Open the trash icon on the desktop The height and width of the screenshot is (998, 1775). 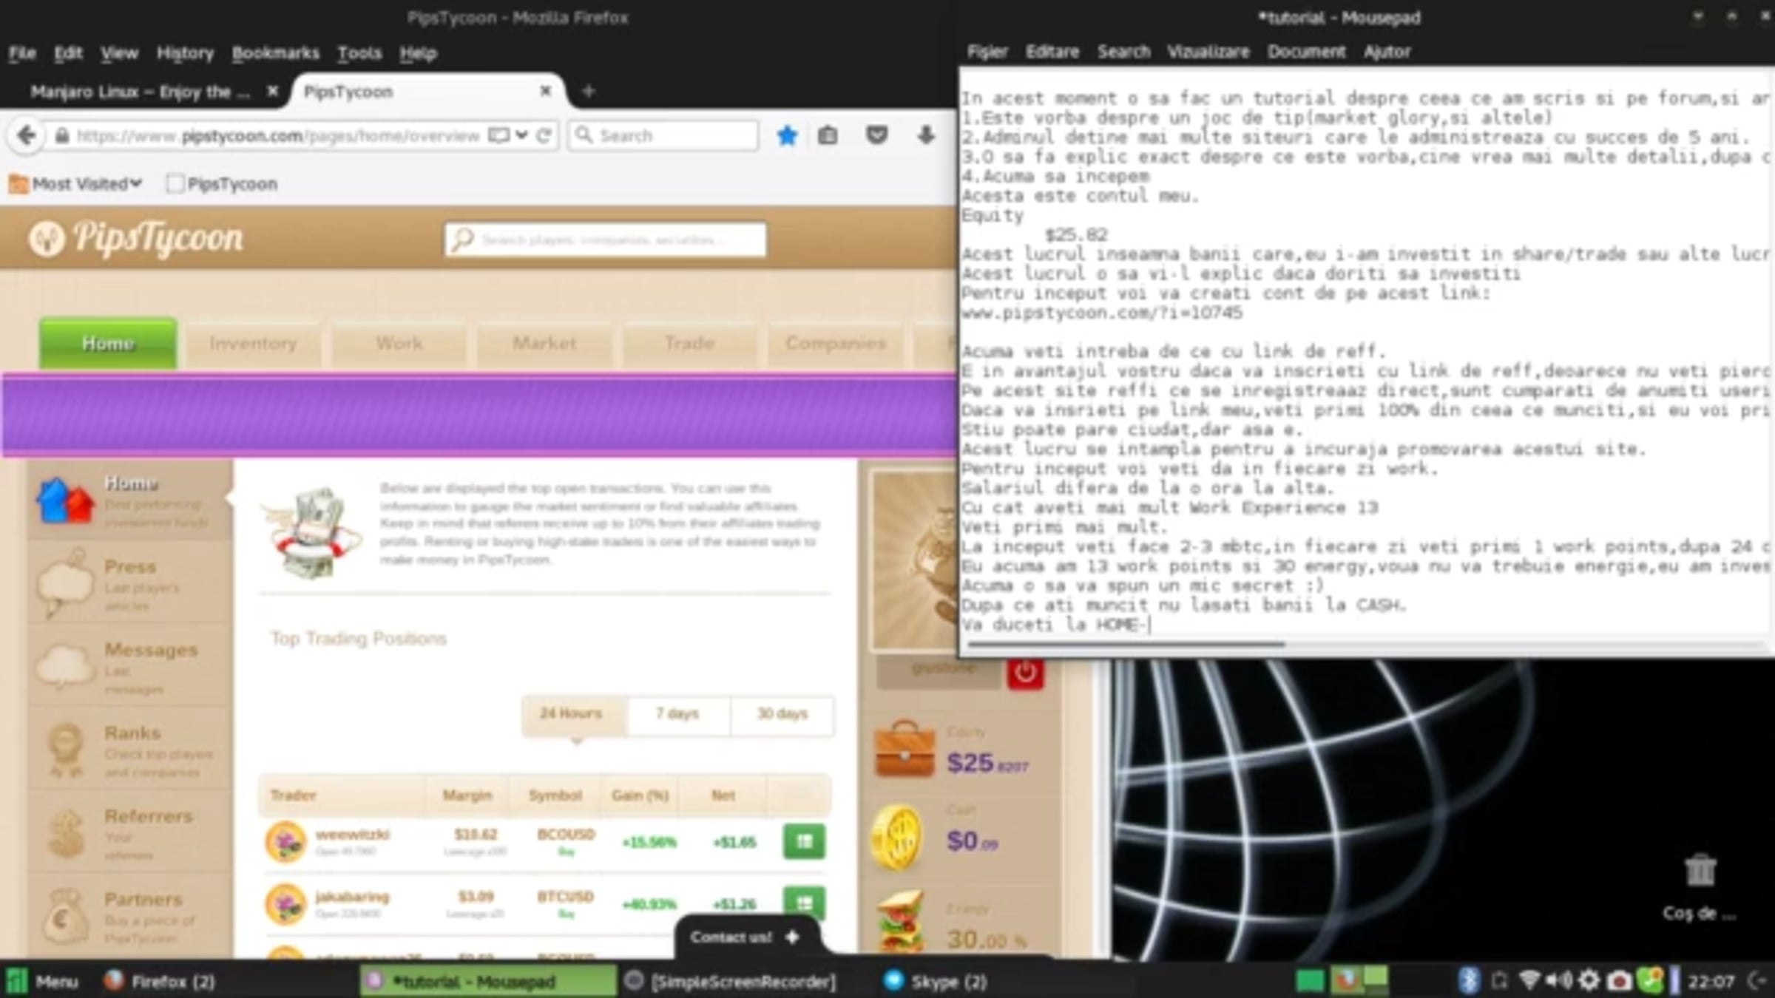click(1700, 871)
